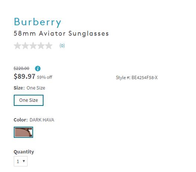Click the 58mm Aviator Sunglasses title

[x=61, y=34]
